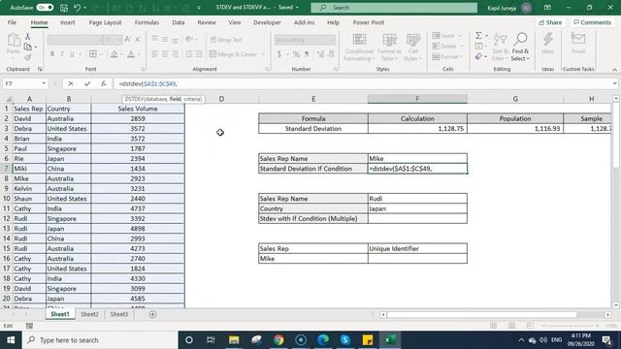Open the notification center icon
The height and width of the screenshot is (349, 621).
click(607, 340)
